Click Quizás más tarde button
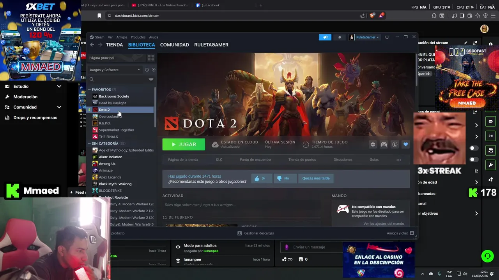The image size is (499, 280). click(x=316, y=178)
